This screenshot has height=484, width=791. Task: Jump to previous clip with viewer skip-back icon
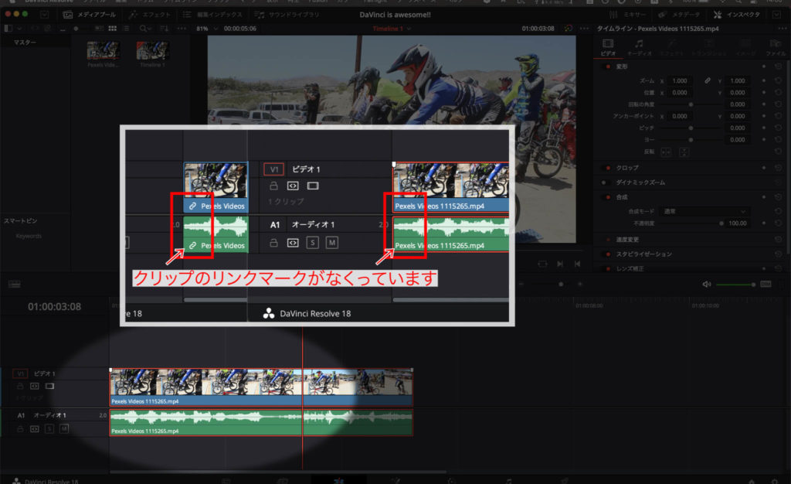pyautogui.click(x=577, y=264)
